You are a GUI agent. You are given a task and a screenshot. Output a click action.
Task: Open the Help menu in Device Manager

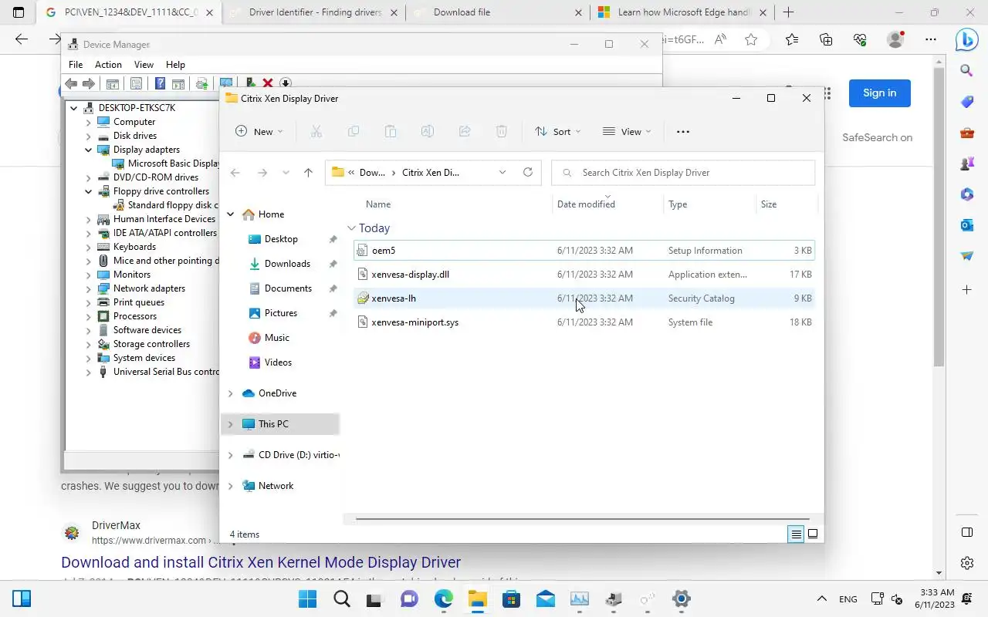coord(175,65)
